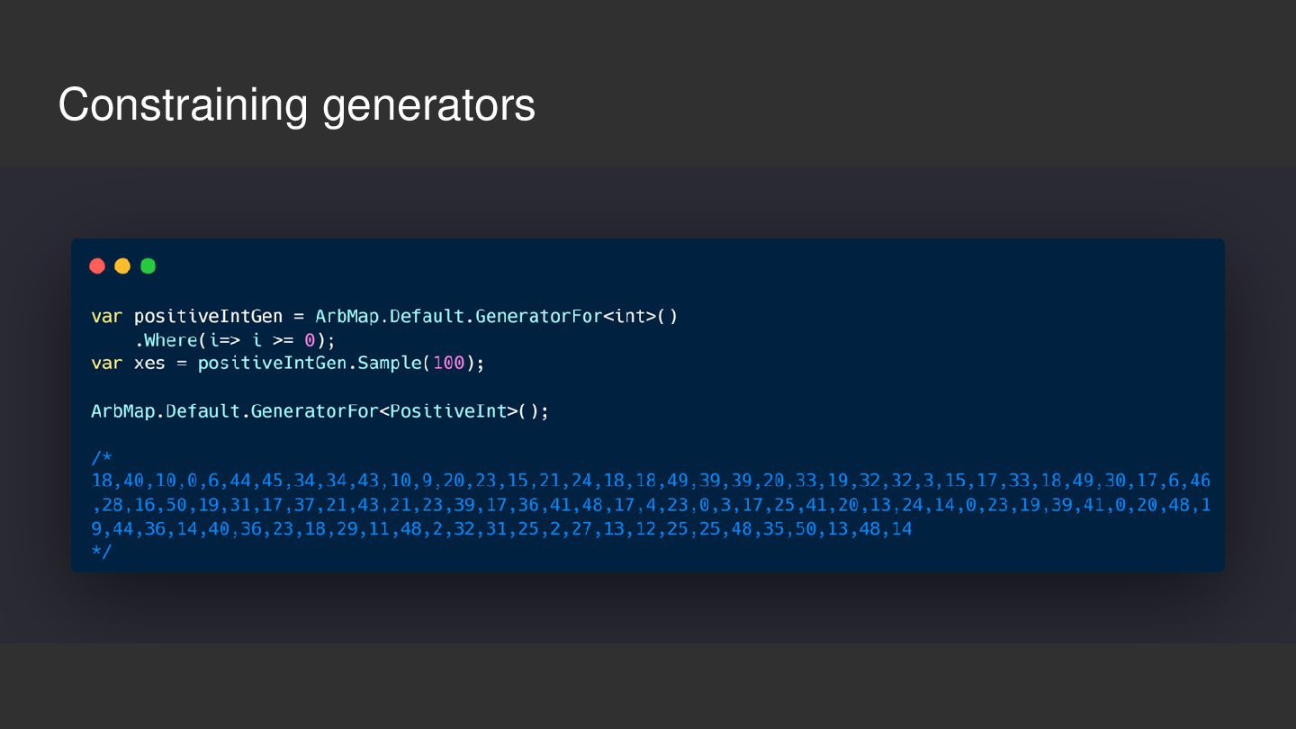Click the comment opening '/*' marker
Image resolution: width=1296 pixels, height=729 pixels.
coord(101,458)
